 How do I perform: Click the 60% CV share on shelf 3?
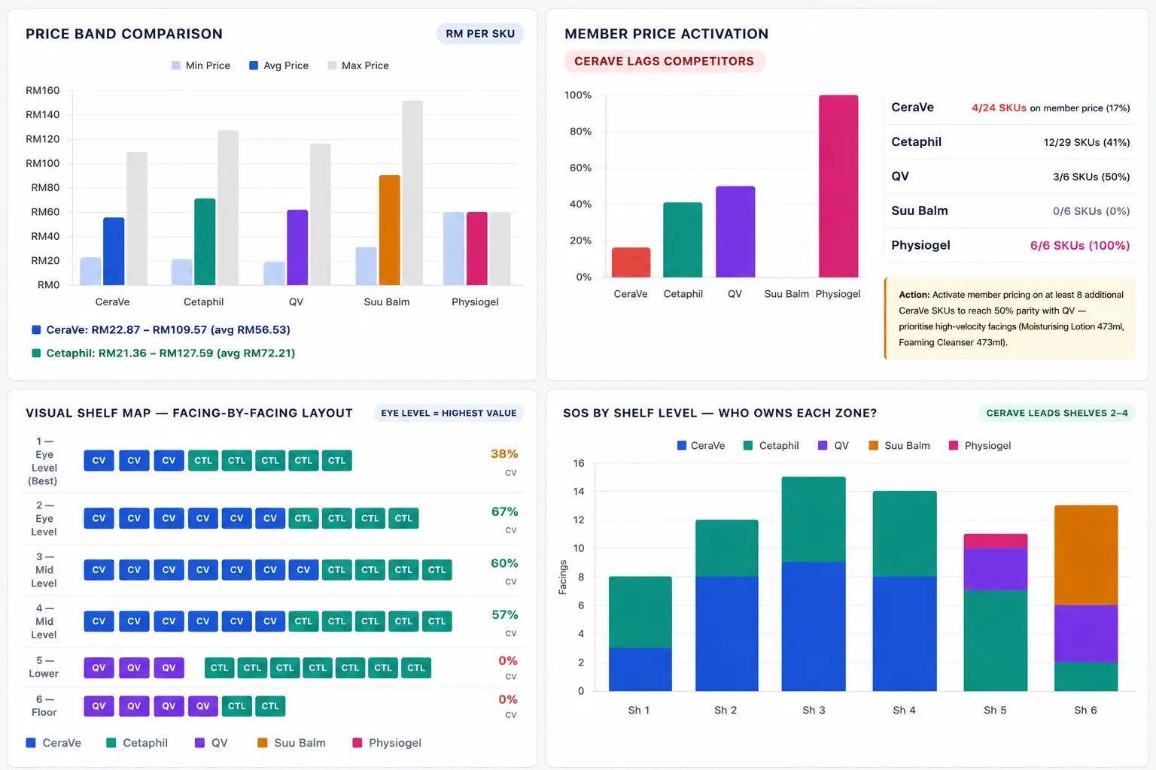click(x=504, y=563)
